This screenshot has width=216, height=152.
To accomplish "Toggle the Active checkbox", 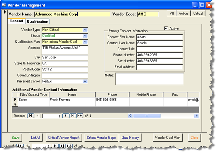I will [x=166, y=28].
